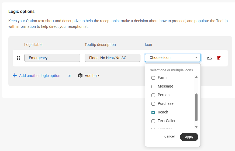Check the Form icon checkbox
Screen dimensions: 235x151
(x=153, y=78)
